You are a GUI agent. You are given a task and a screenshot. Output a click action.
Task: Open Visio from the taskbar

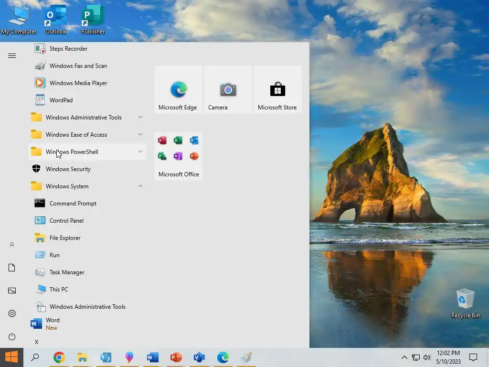(x=199, y=357)
